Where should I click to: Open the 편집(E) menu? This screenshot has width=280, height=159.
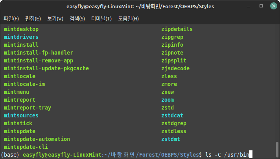coord(33,18)
